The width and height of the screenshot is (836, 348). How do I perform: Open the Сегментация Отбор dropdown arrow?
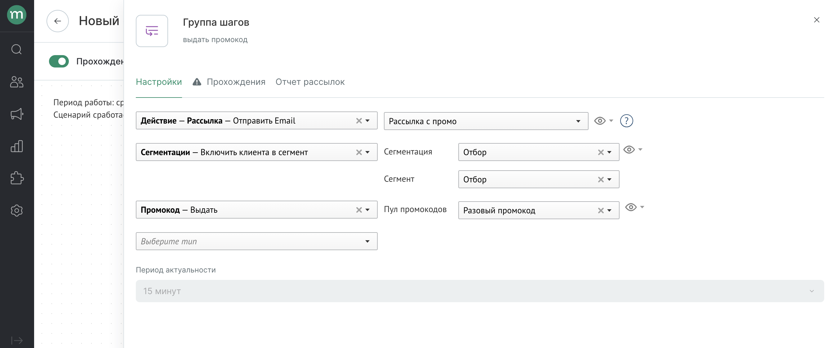pos(609,152)
